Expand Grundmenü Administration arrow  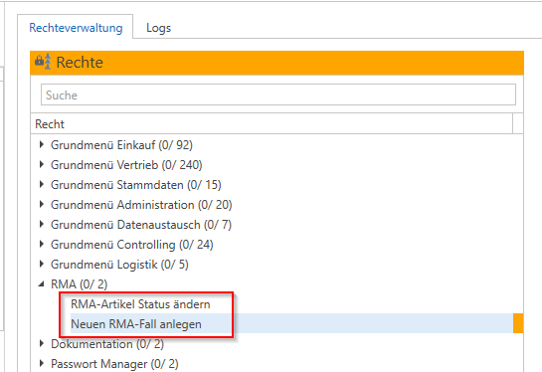(42, 204)
